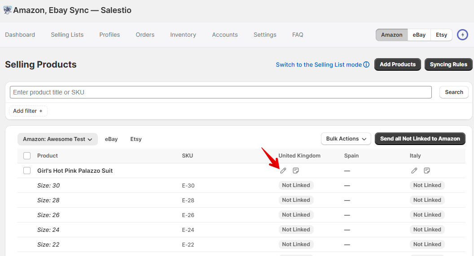This screenshot has height=256, width=474.
Task: Click Switch to the Selling List mode link
Action: pos(319,64)
